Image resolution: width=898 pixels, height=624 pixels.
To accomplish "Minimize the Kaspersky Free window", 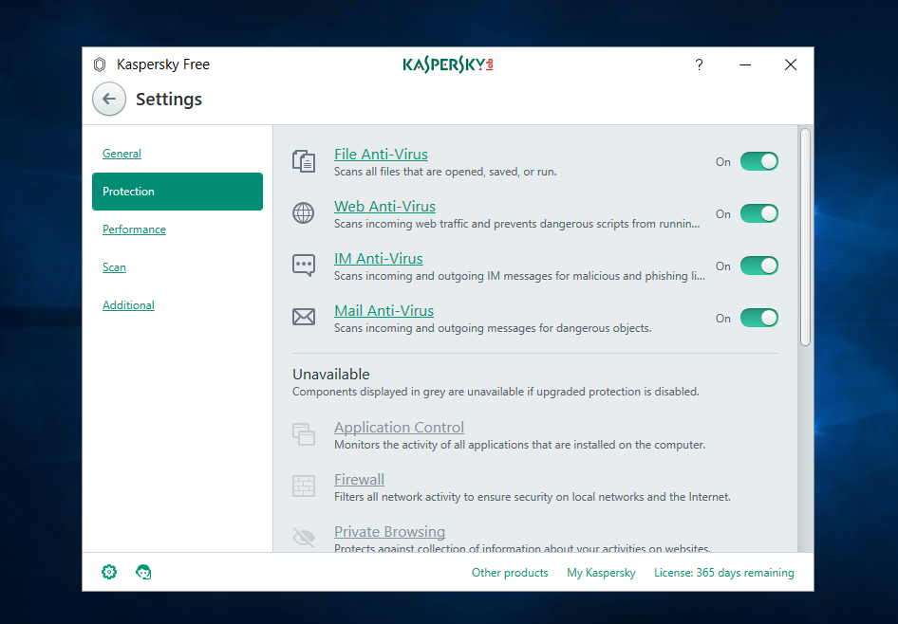I will click(x=745, y=64).
